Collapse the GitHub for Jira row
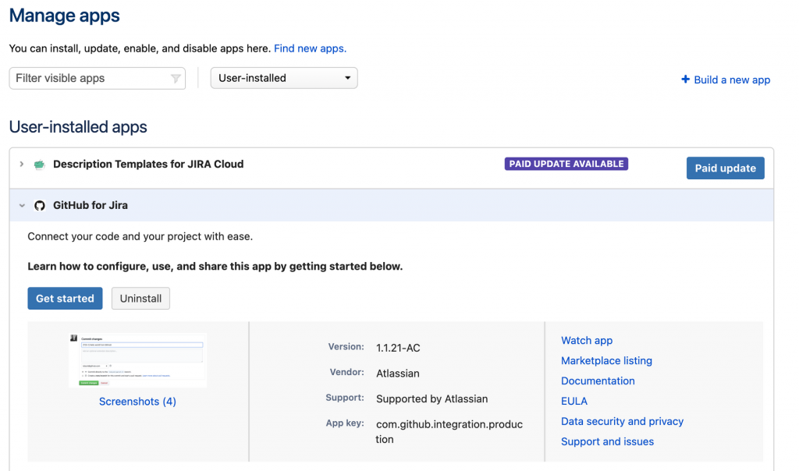This screenshot has width=799, height=471. 22,206
